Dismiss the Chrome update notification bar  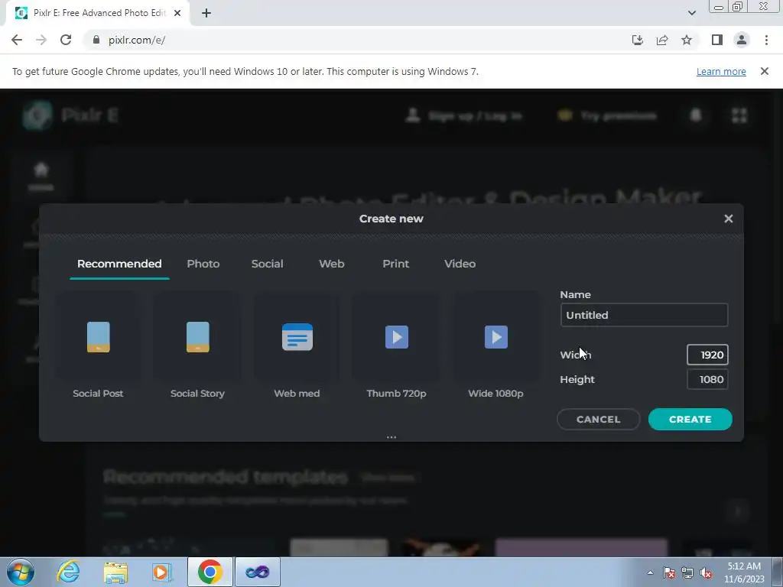[x=764, y=71]
